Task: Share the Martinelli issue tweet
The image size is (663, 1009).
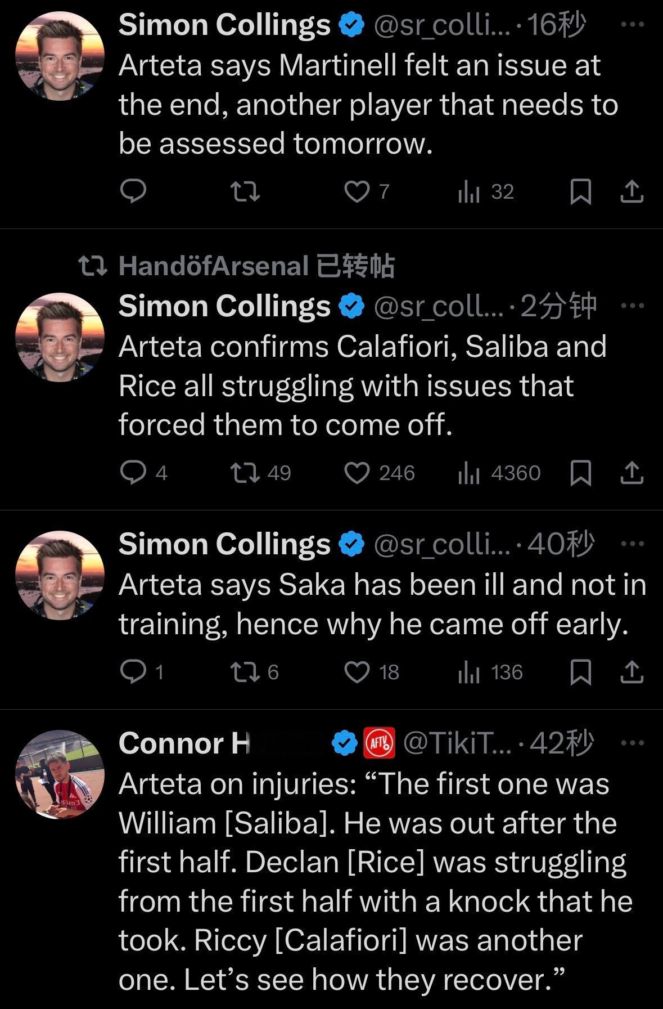Action: coord(632,191)
